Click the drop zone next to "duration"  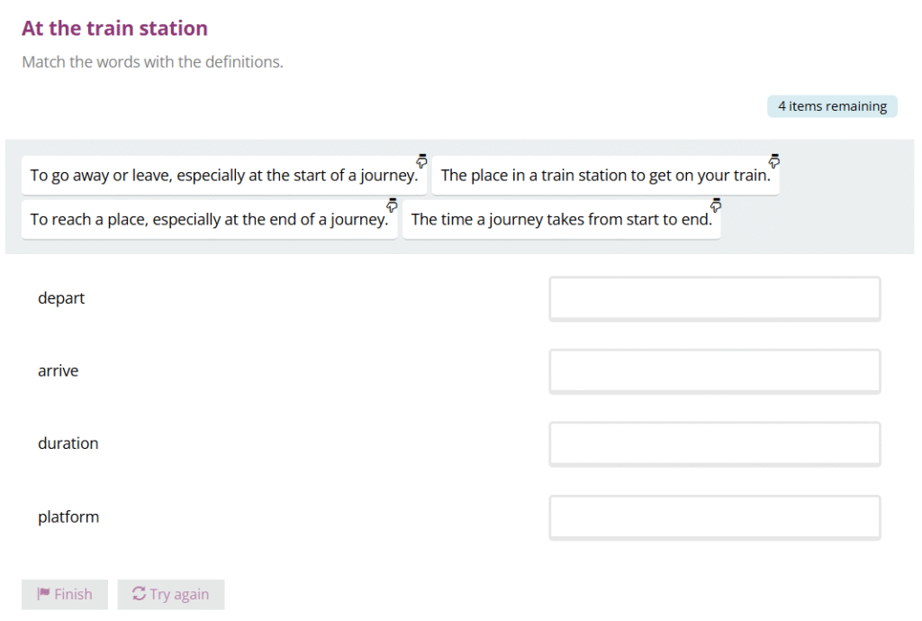point(715,443)
